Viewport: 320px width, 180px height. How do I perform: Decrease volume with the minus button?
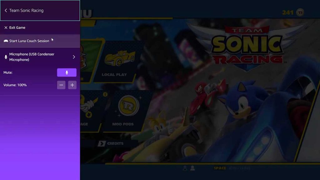pos(61,85)
